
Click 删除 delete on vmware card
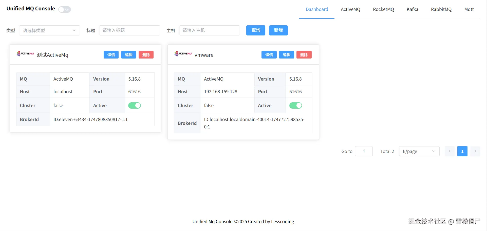coord(304,55)
